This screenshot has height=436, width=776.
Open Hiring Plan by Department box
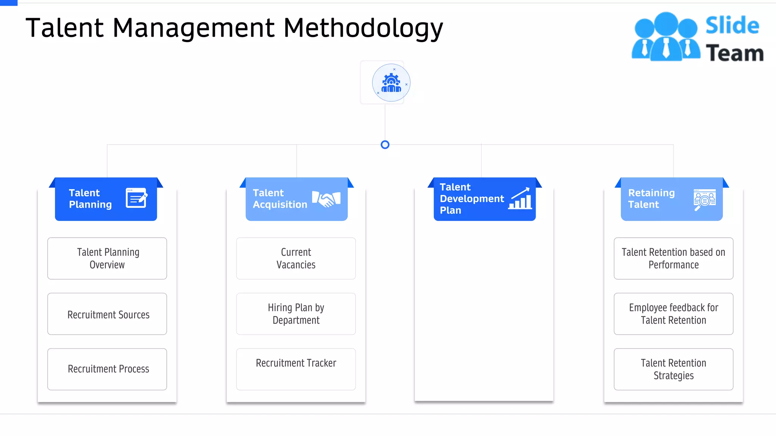296,314
